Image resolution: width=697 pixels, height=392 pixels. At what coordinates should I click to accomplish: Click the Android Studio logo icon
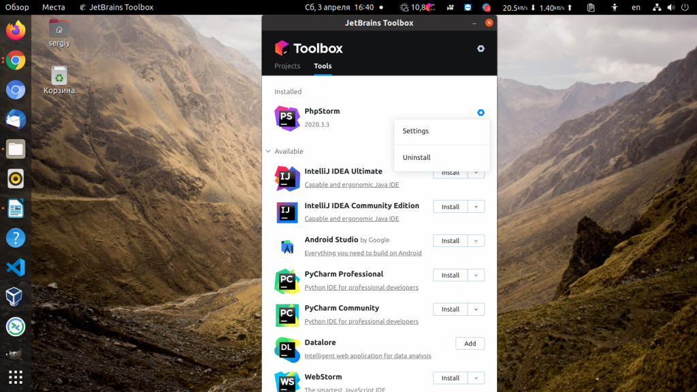click(287, 247)
